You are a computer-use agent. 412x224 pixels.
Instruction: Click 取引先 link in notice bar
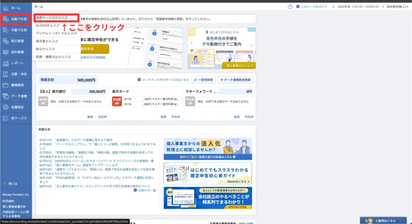[x=143, y=19]
